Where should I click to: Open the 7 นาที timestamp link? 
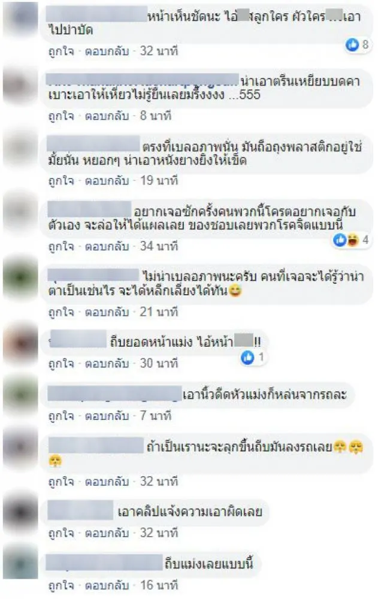click(155, 415)
